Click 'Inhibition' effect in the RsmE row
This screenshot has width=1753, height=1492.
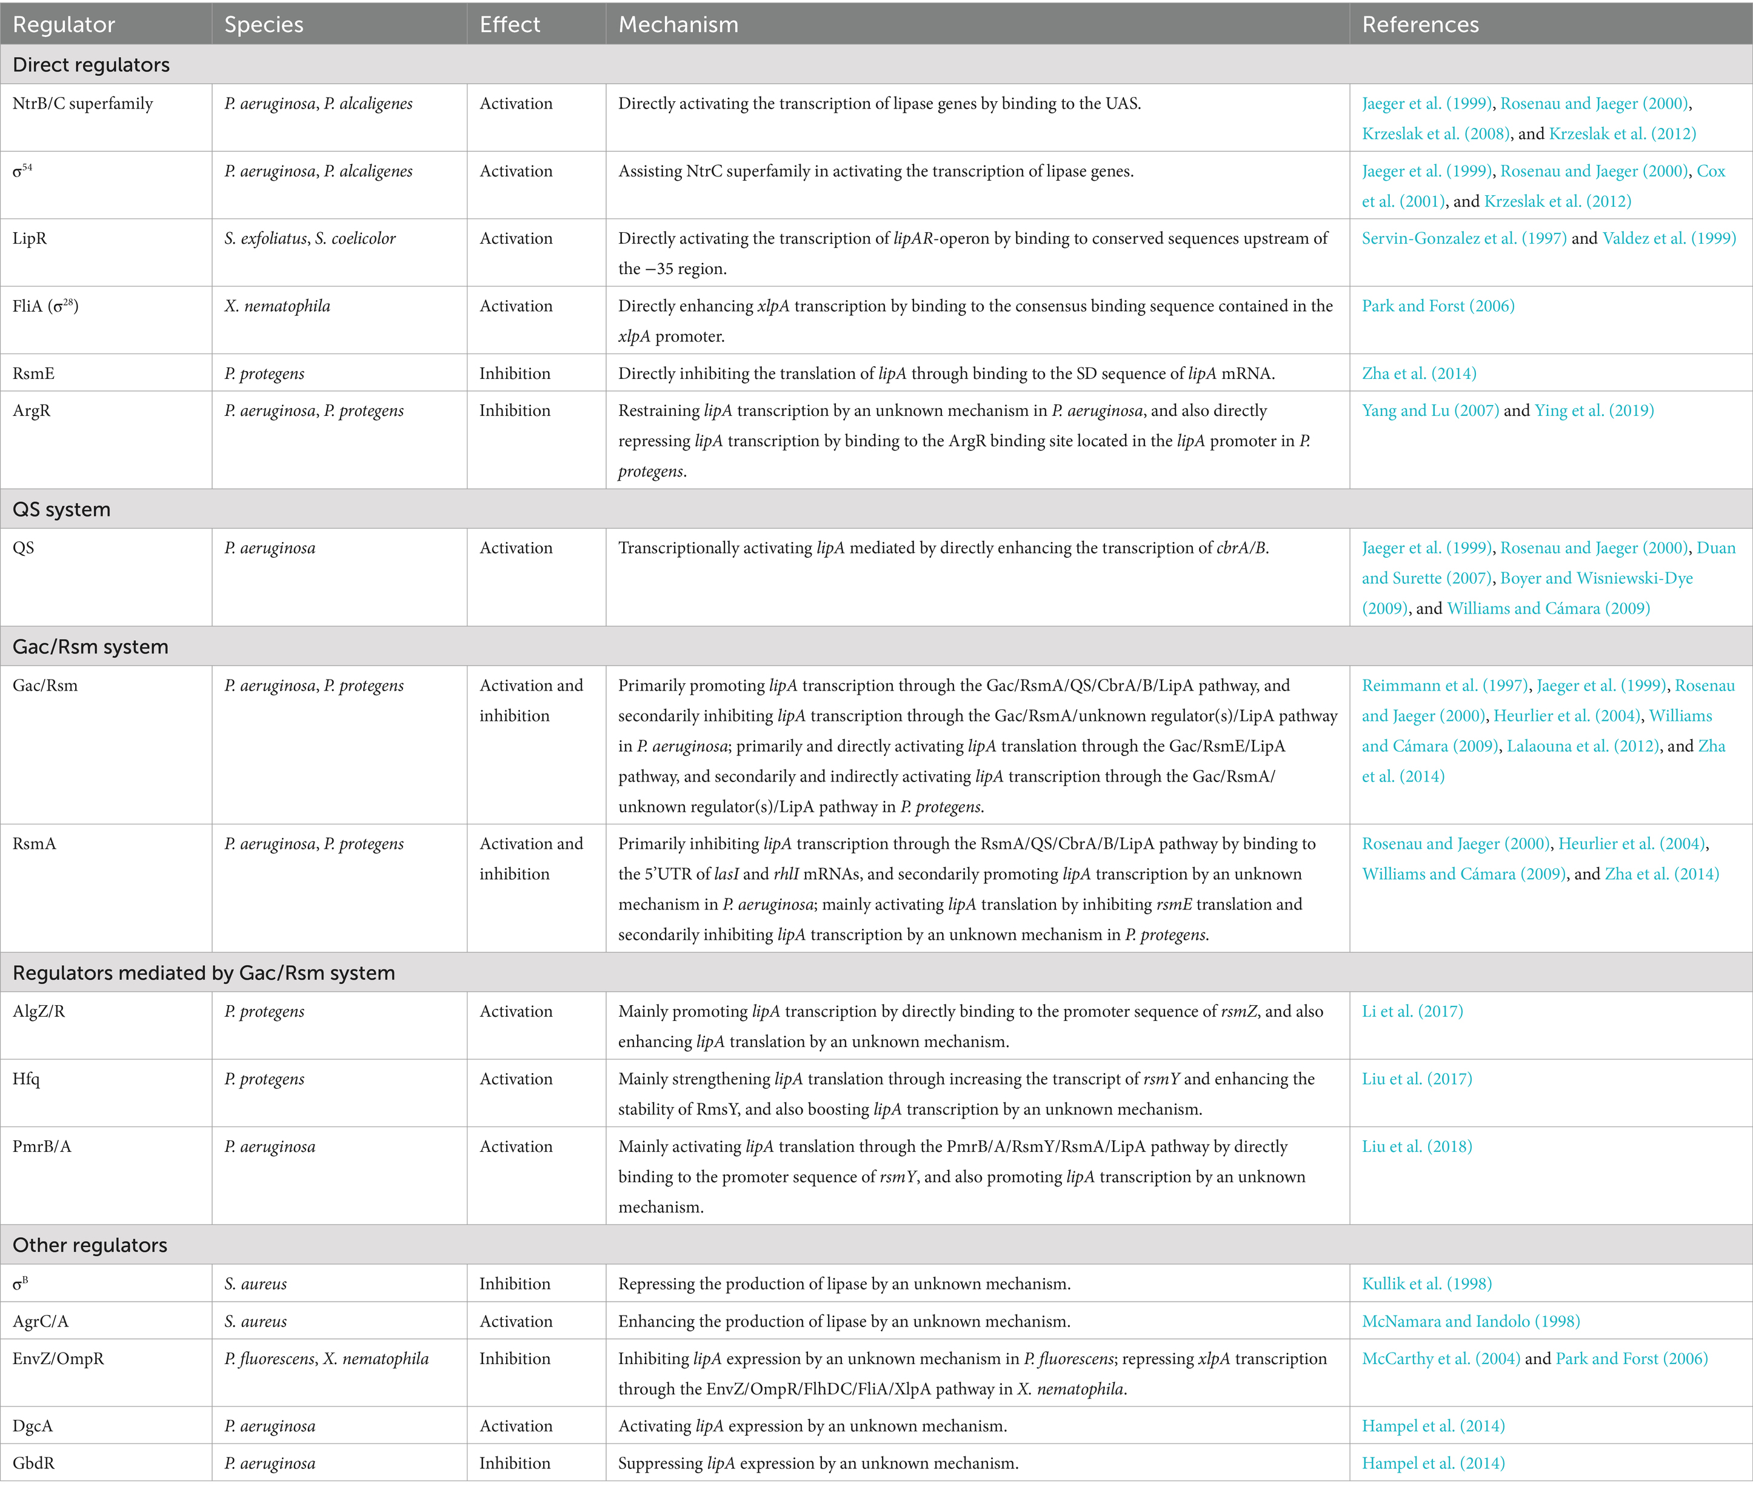[x=514, y=374]
